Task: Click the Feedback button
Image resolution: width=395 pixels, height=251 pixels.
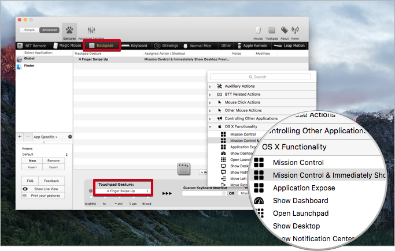Action: pos(51,181)
